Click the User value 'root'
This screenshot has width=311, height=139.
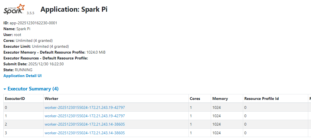coord(18,35)
